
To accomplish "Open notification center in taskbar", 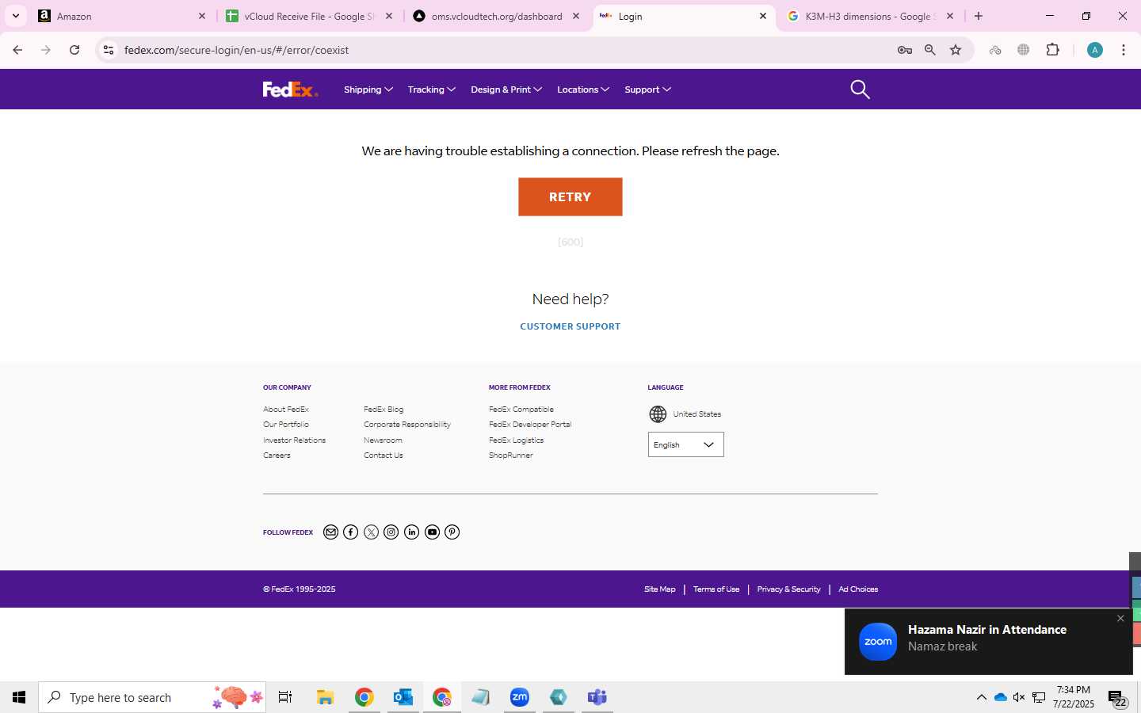I will coord(1117,698).
